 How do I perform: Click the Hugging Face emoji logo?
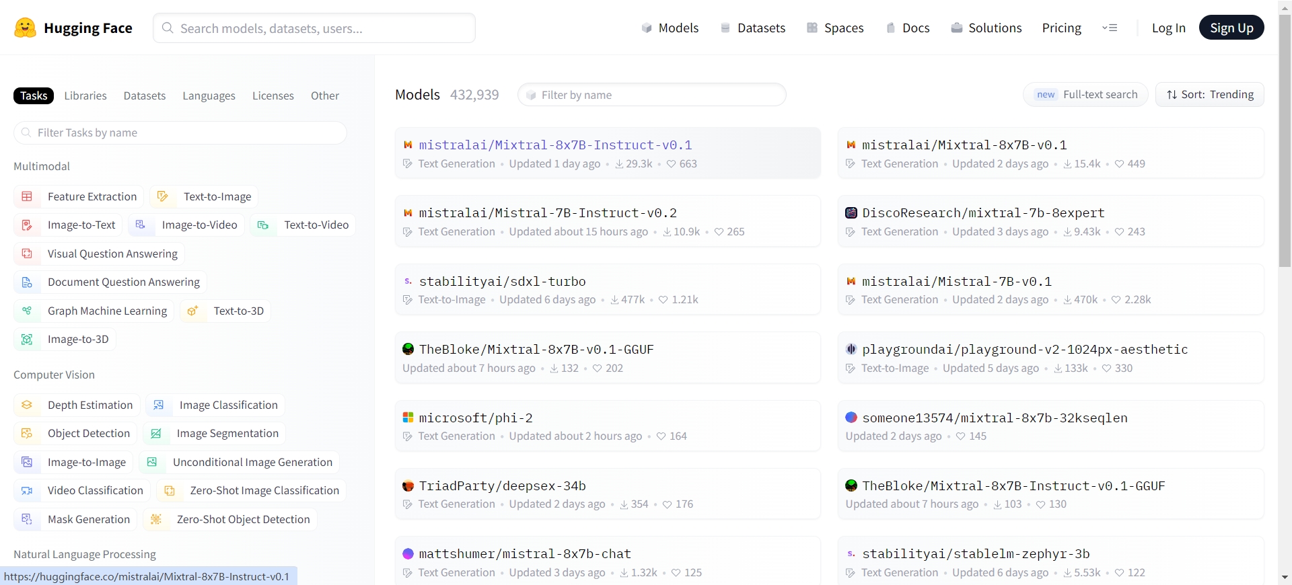[x=26, y=28]
